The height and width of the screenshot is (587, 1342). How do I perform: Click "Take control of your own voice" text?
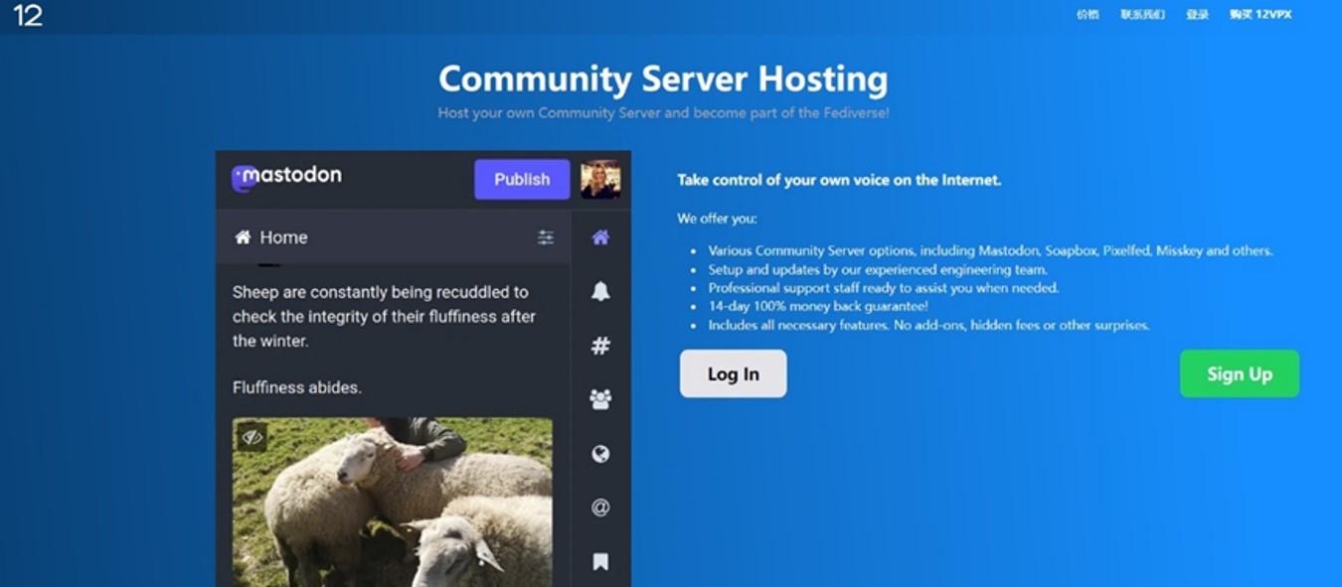(x=839, y=180)
